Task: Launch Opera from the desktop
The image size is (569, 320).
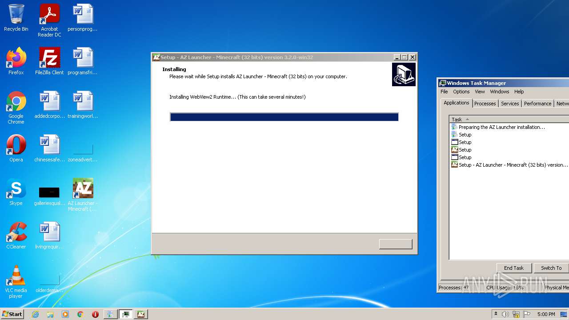Action: click(x=16, y=148)
